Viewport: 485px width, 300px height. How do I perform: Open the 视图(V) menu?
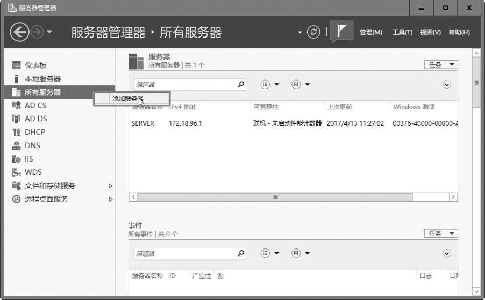(431, 32)
